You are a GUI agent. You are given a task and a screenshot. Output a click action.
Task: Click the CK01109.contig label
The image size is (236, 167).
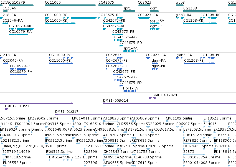[179, 118]
